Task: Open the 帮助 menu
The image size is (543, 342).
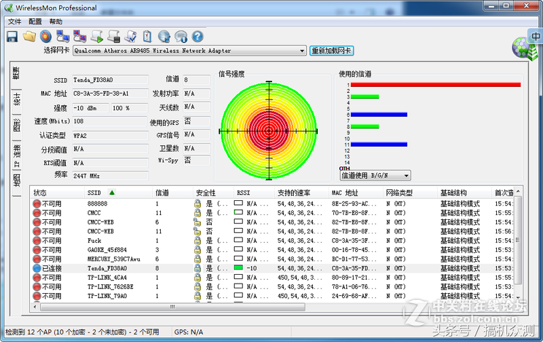Action: 56,22
